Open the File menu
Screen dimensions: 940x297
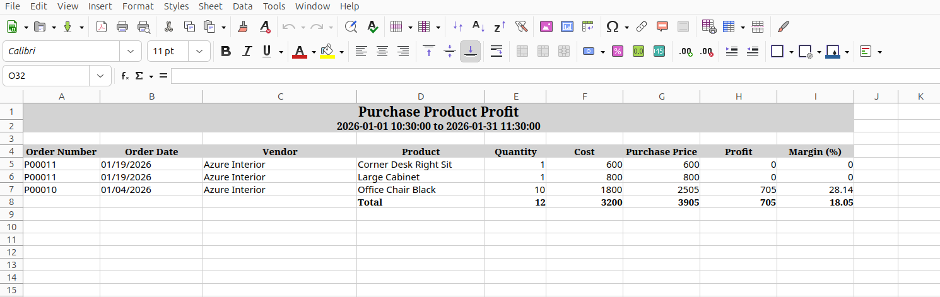(12, 6)
